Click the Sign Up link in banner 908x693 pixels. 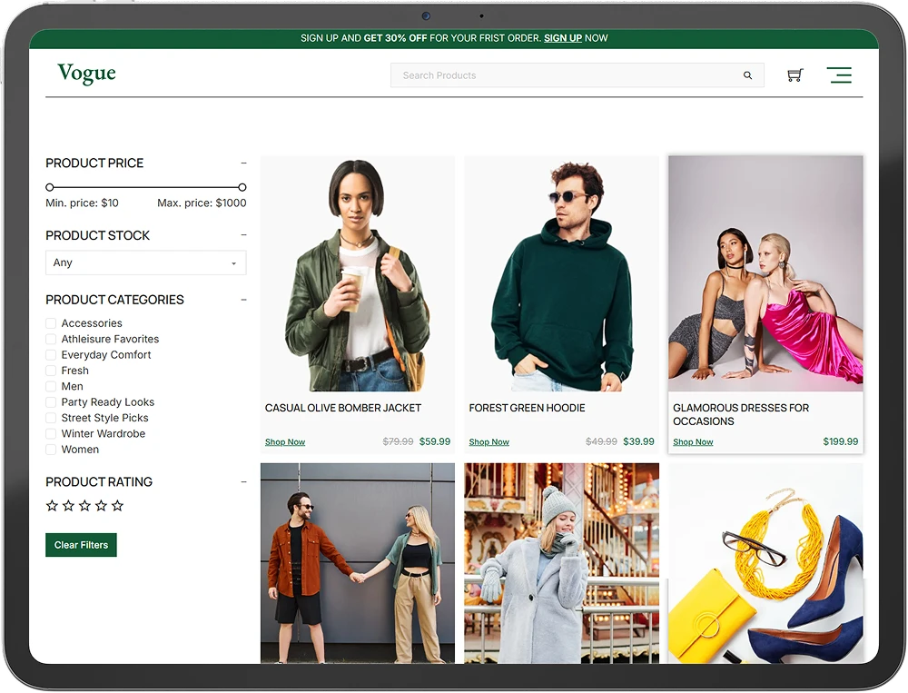pyautogui.click(x=563, y=38)
